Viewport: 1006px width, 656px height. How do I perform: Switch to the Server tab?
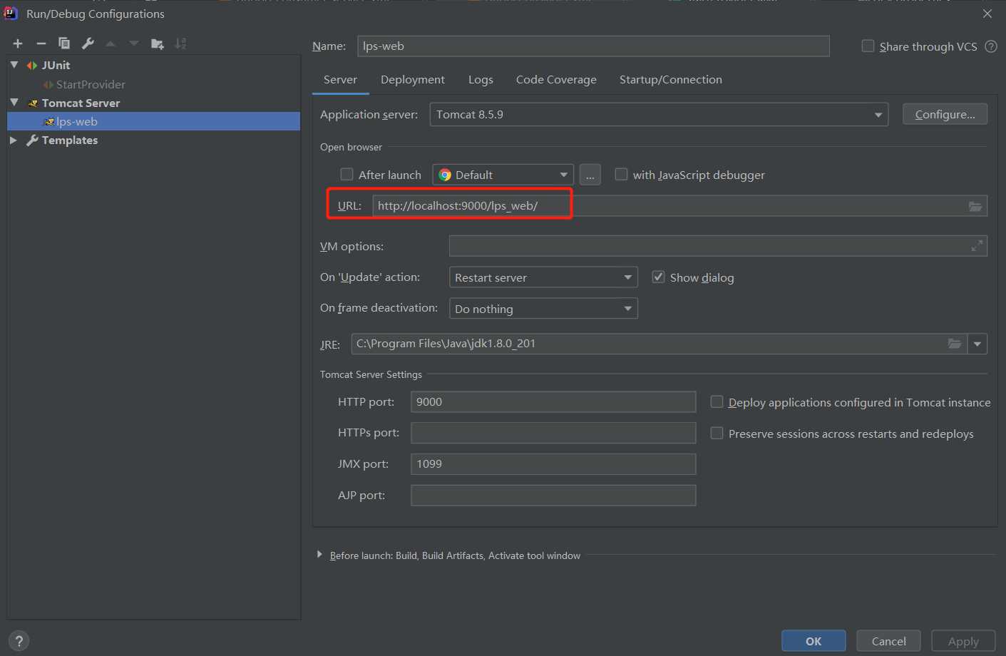(x=340, y=80)
